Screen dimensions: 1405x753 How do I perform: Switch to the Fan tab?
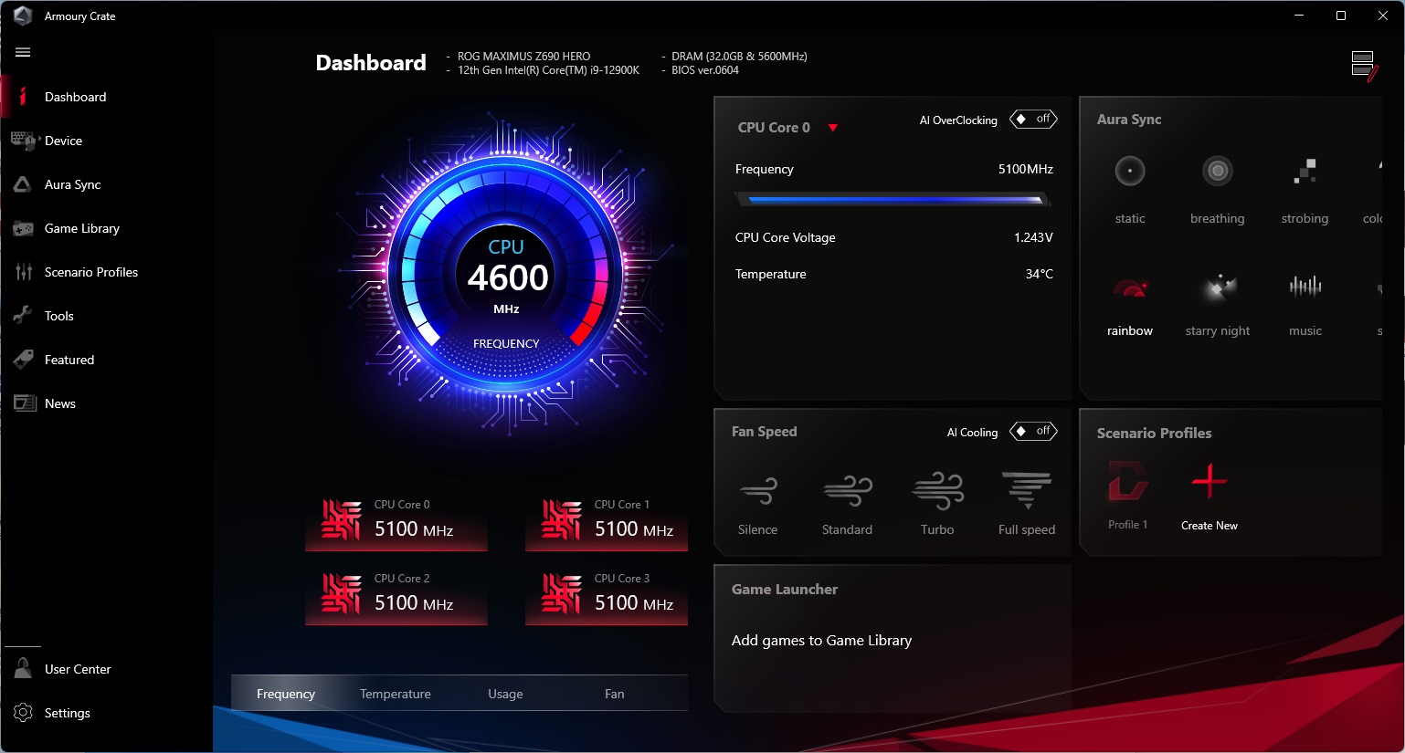click(x=615, y=694)
